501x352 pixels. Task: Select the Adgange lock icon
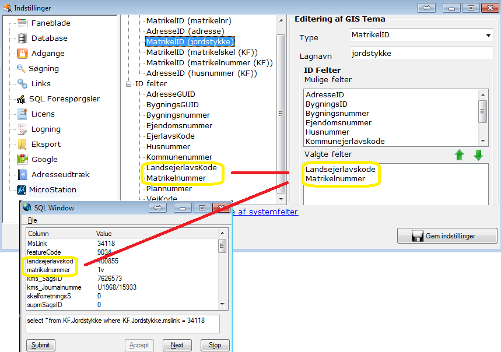click(x=22, y=54)
